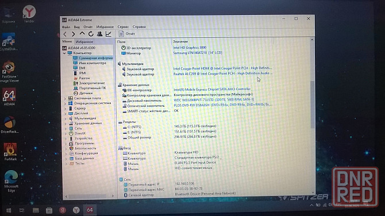The height and width of the screenshot is (216, 385).
Task: Open the Вид menu
Action: 76,27
